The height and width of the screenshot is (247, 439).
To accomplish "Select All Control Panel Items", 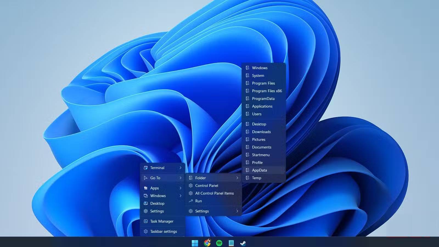I will (x=214, y=193).
